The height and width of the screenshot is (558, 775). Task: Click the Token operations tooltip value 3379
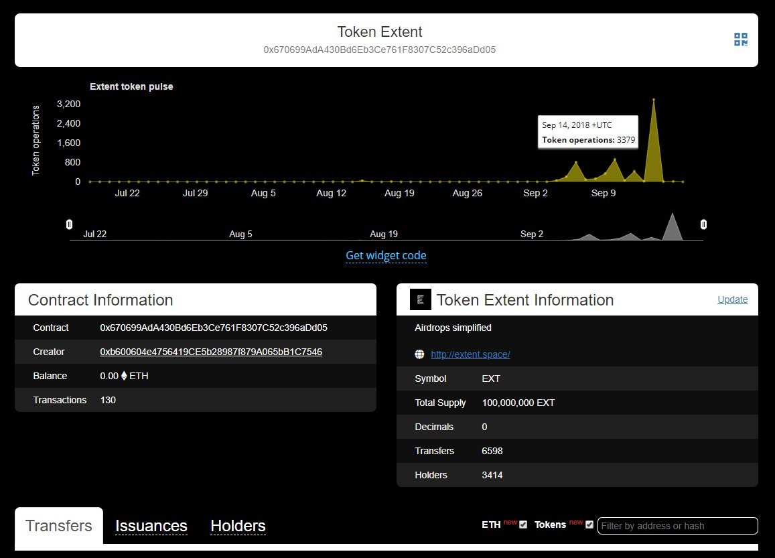point(626,140)
